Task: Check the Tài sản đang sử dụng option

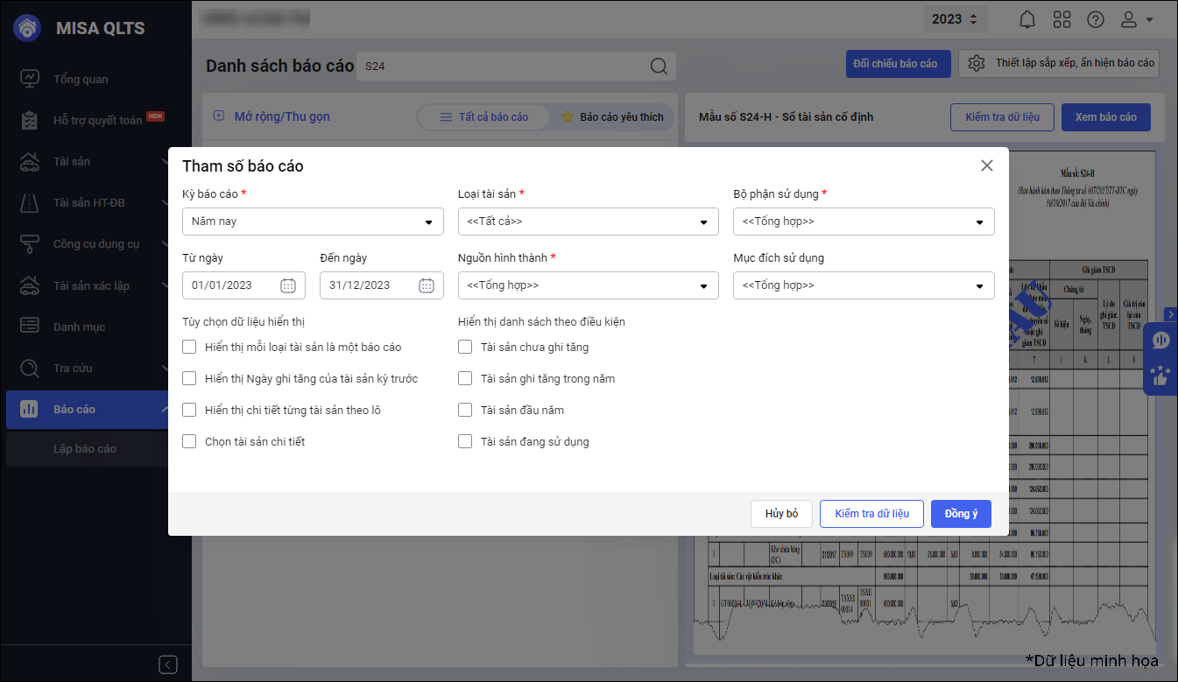Action: point(465,441)
